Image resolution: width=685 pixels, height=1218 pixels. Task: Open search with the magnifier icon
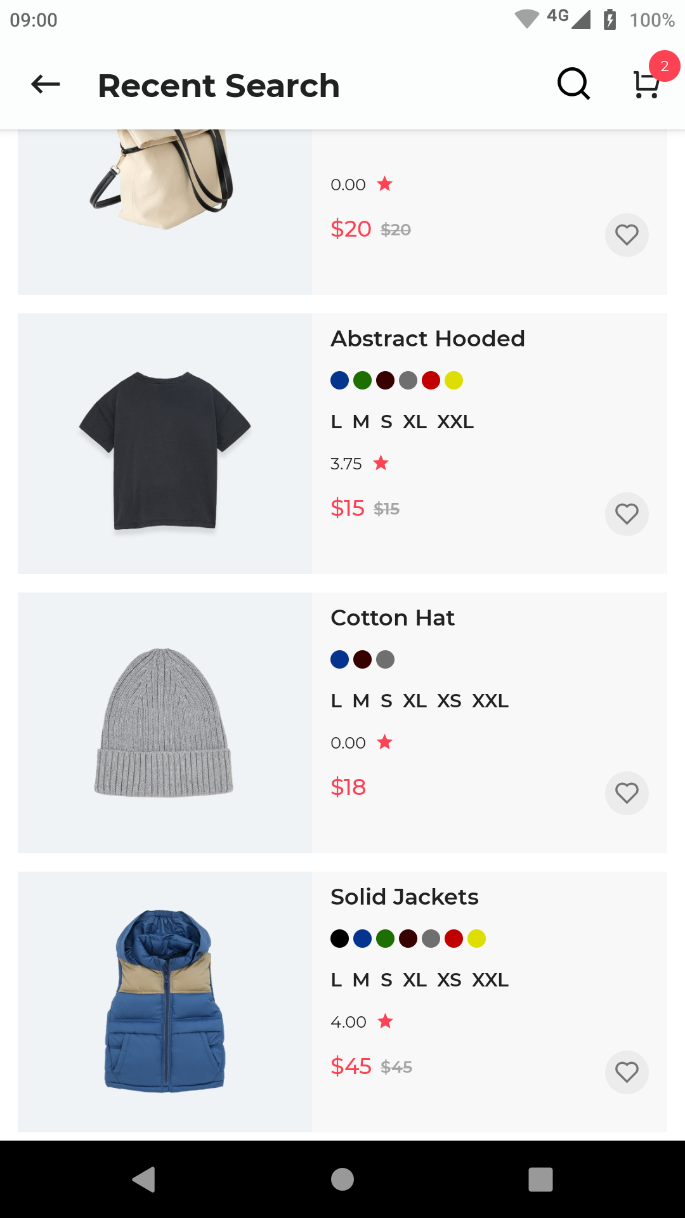pyautogui.click(x=573, y=84)
